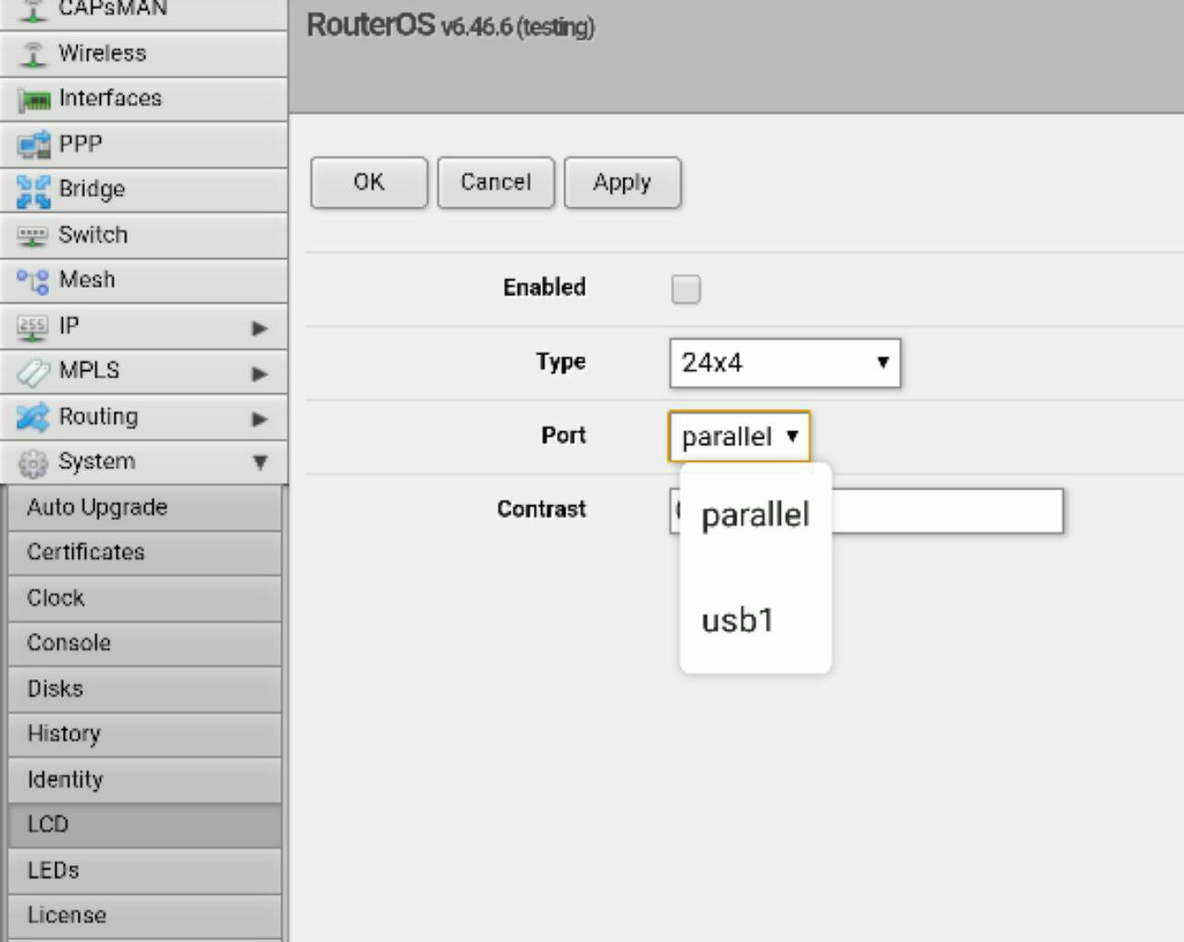Open the Mesh menu
Image resolution: width=1184 pixels, height=942 pixels.
pyautogui.click(x=144, y=280)
